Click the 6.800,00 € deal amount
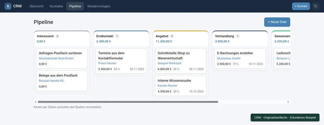This screenshot has width=324, height=125. pyautogui.click(x=164, y=69)
